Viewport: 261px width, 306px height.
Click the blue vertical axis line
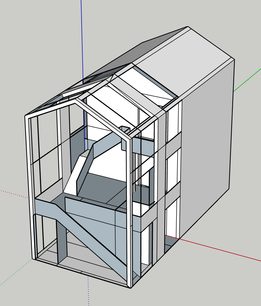point(82,38)
